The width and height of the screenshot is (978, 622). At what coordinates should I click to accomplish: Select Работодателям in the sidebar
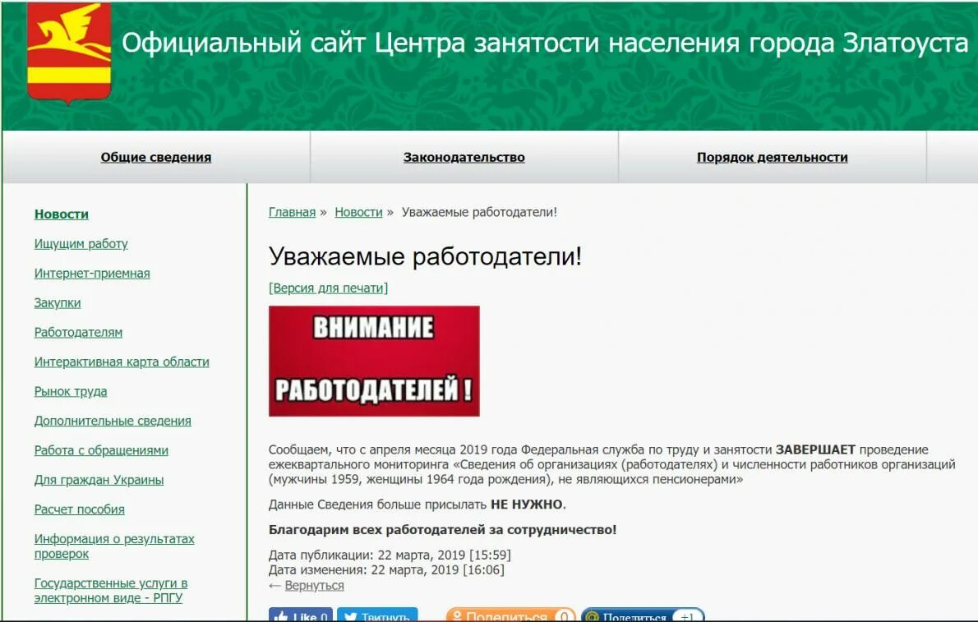[x=77, y=332]
